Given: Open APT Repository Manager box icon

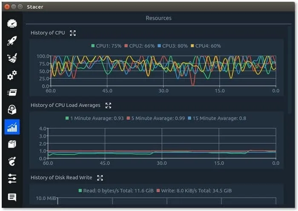Looking at the screenshot, I should tap(12, 144).
